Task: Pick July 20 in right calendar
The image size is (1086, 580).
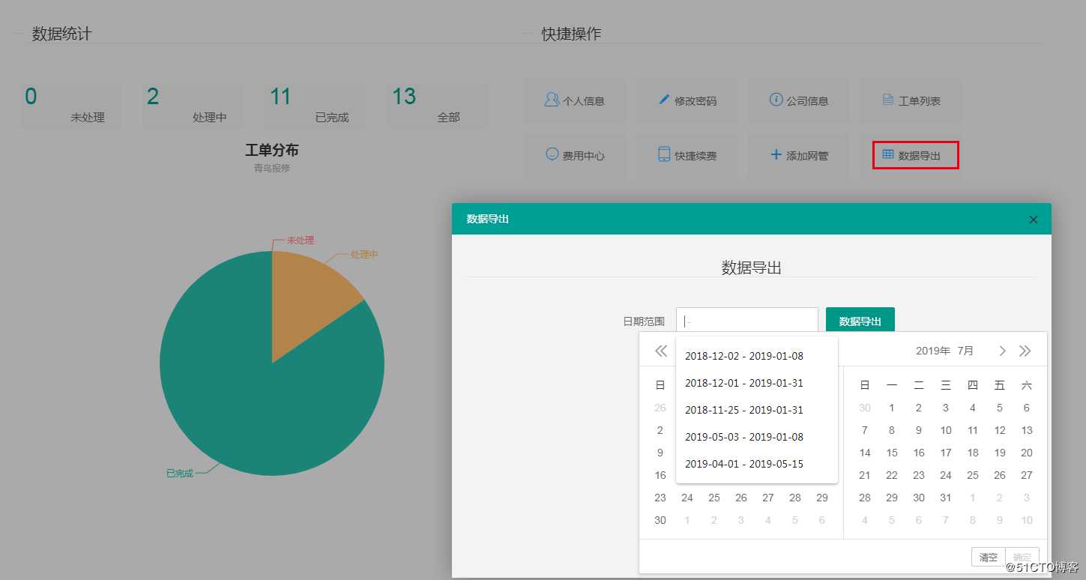Action: click(x=1027, y=453)
